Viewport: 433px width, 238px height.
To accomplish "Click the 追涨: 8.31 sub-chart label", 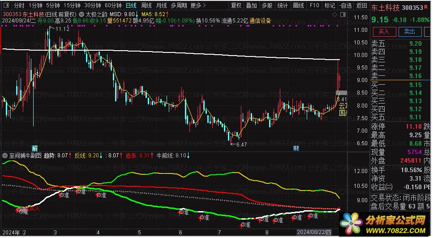I will pyautogui.click(x=137, y=156).
